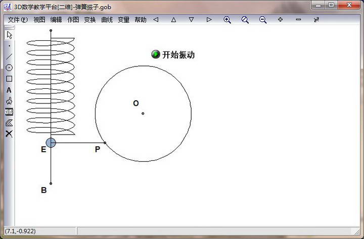This screenshot has width=364, height=239.
Task: Click the application icon in title bar
Action: click(8, 7)
